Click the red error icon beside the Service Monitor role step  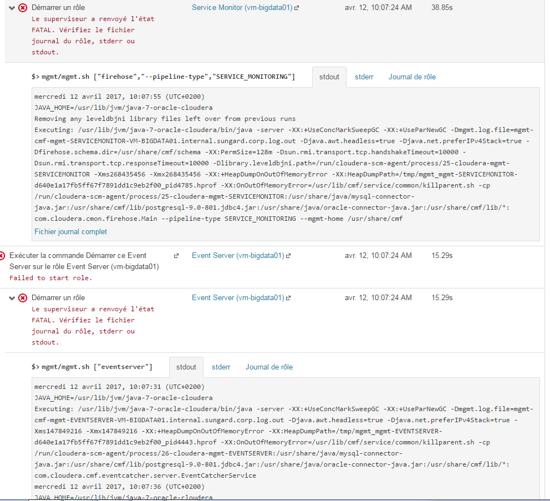tap(23, 8)
